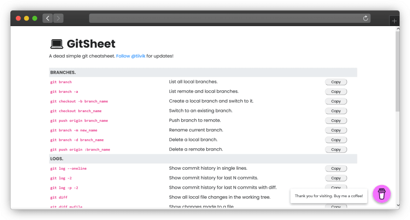Click 'A dead simple git cheatsheet.' tagline
Screen dimensions: 410x220
[x=82, y=56]
